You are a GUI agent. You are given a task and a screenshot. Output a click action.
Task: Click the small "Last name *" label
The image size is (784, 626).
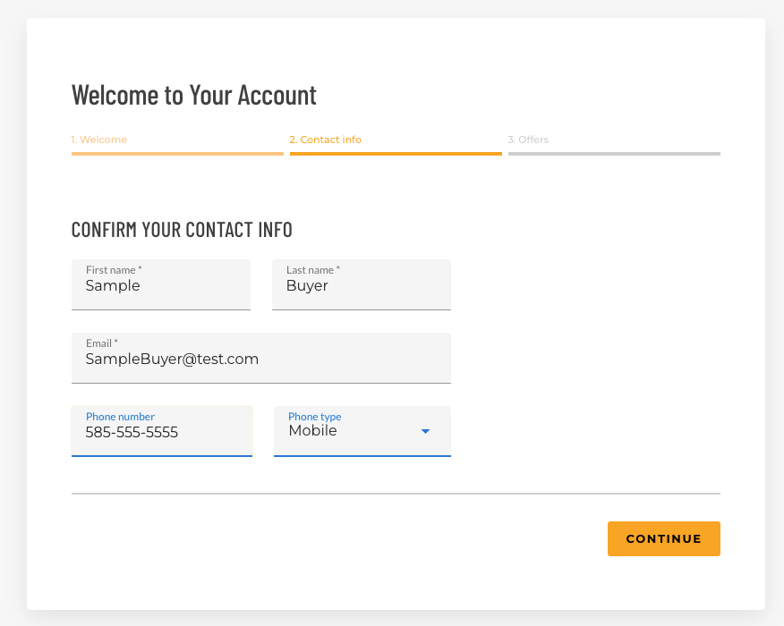(313, 270)
